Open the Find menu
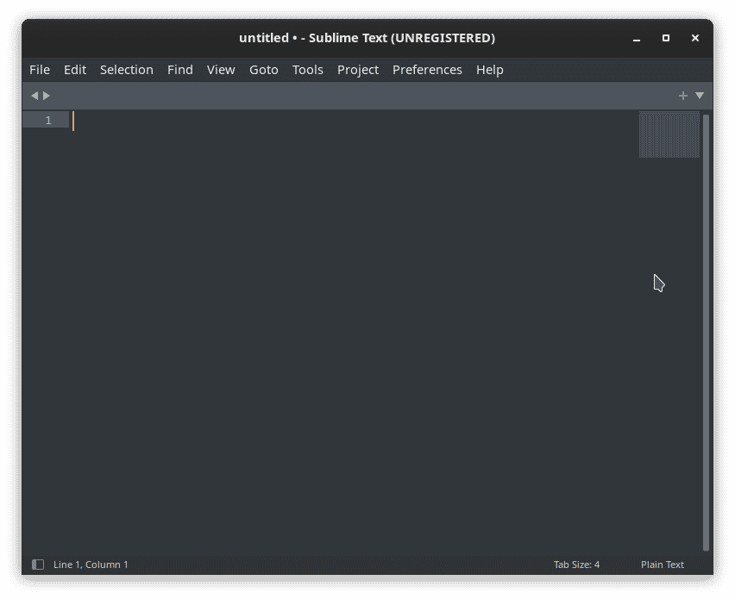This screenshot has width=735, height=599. [x=180, y=70]
